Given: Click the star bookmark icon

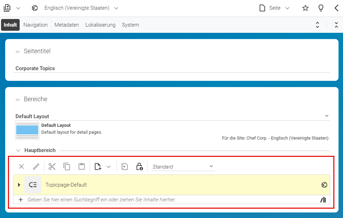Looking at the screenshot, I should point(305,8).
